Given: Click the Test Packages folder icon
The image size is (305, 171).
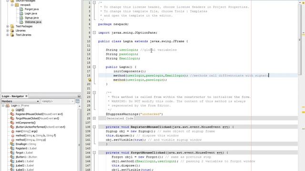Looking at the screenshot, I should click(12, 26).
